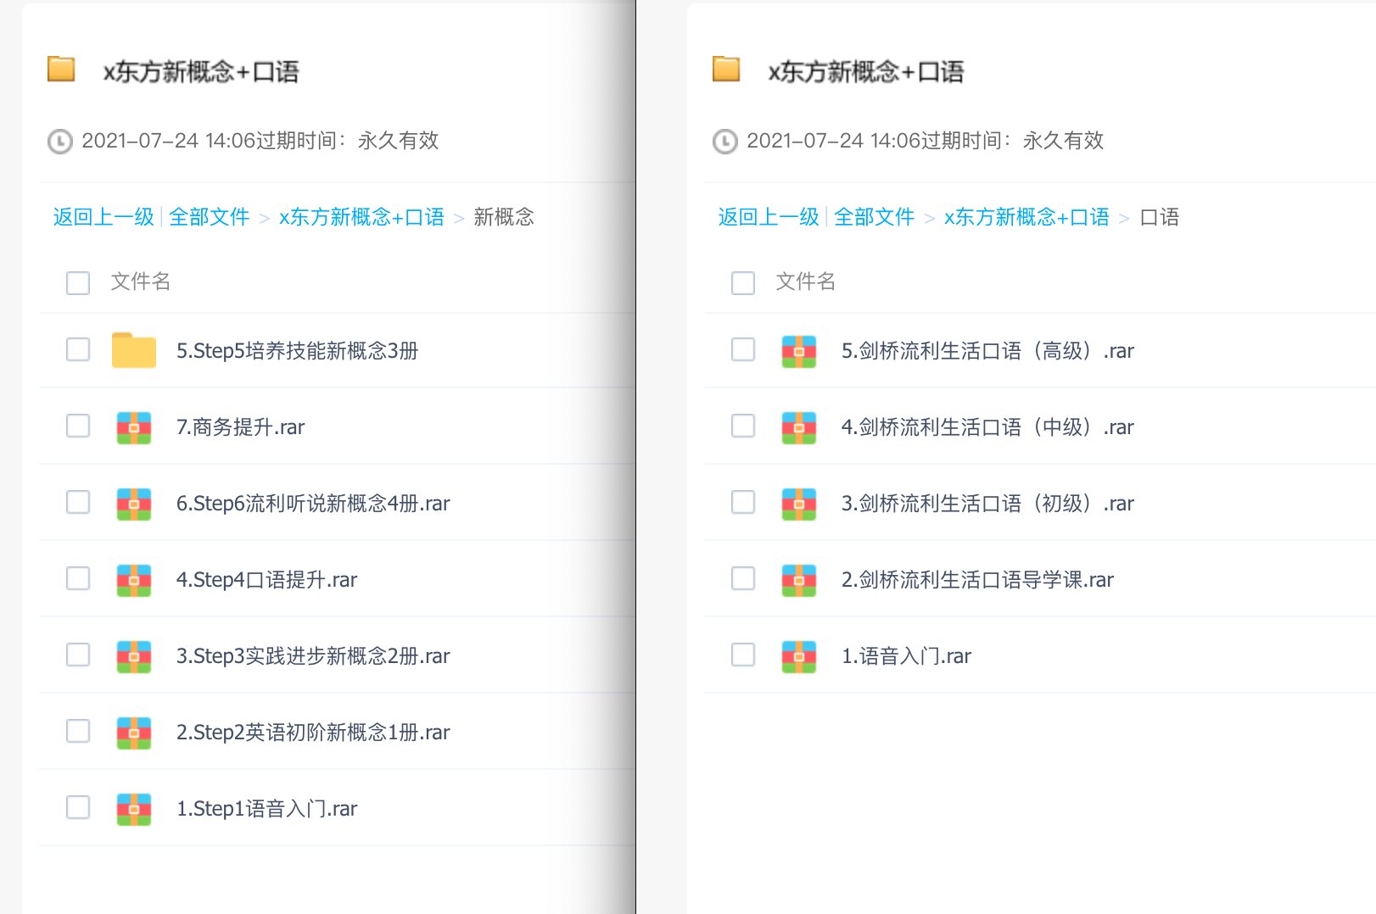Click the folder icon beside right panel title

click(x=726, y=69)
